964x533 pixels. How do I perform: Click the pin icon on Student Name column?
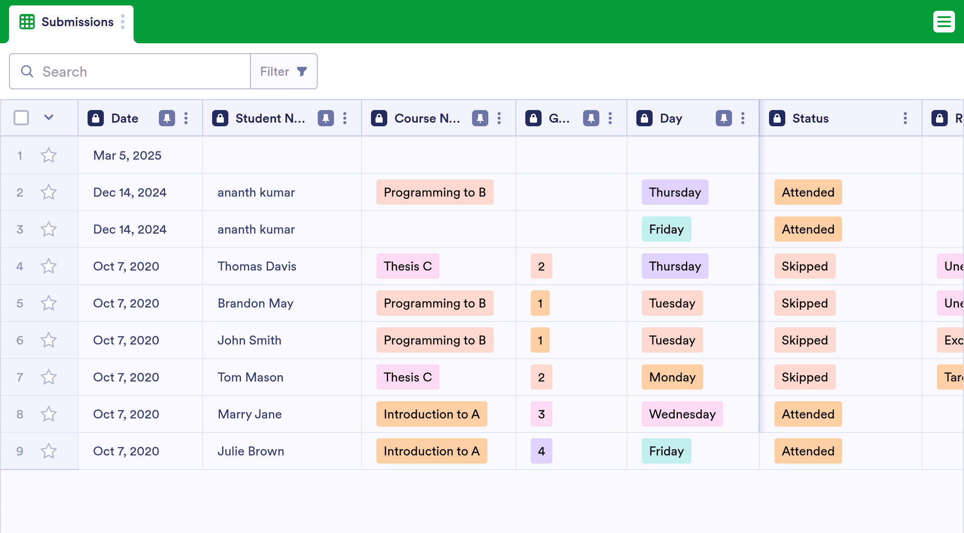click(326, 118)
